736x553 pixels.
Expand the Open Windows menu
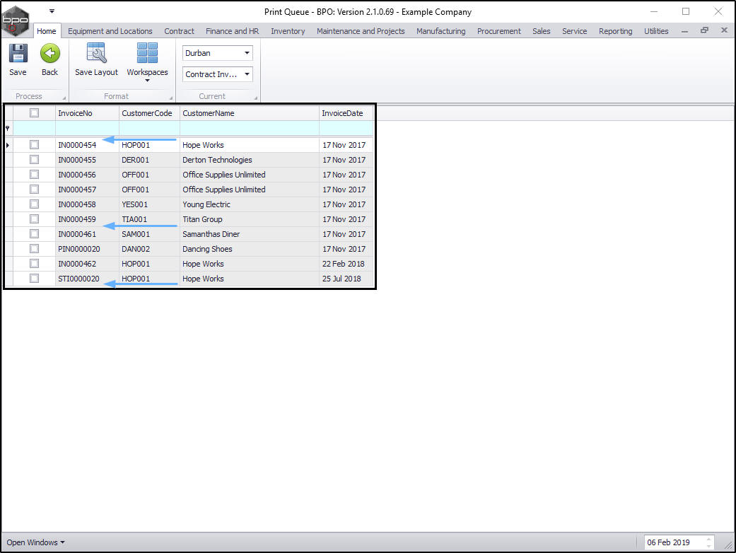(35, 542)
